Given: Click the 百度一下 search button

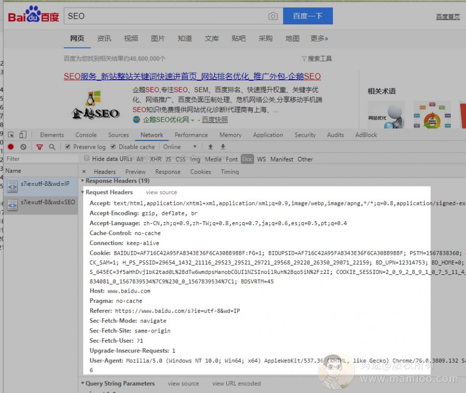Looking at the screenshot, I should (x=308, y=16).
